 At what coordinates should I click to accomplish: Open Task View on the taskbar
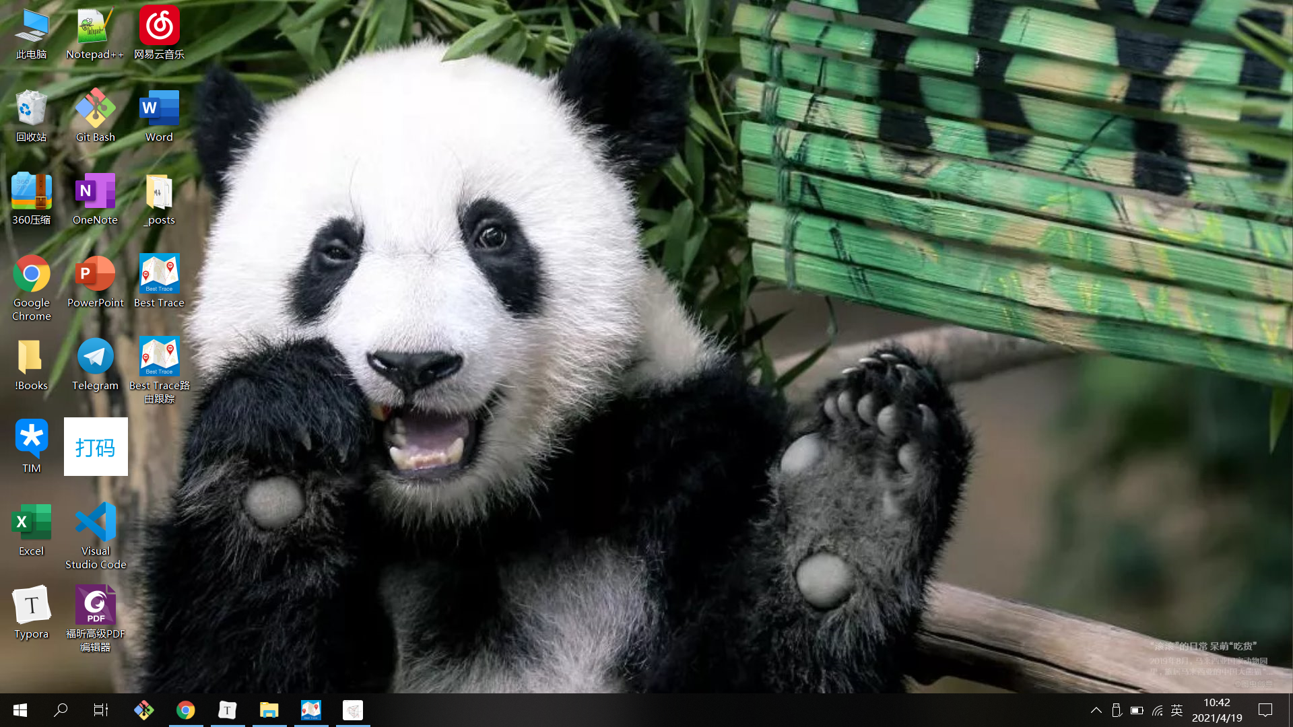(101, 710)
